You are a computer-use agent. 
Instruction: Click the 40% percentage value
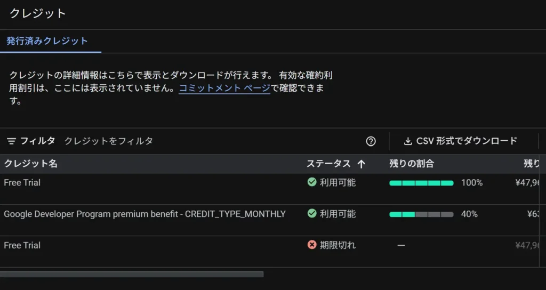click(x=469, y=214)
